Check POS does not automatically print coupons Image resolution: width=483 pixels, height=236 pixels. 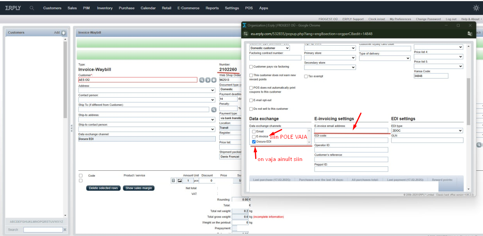click(x=251, y=88)
